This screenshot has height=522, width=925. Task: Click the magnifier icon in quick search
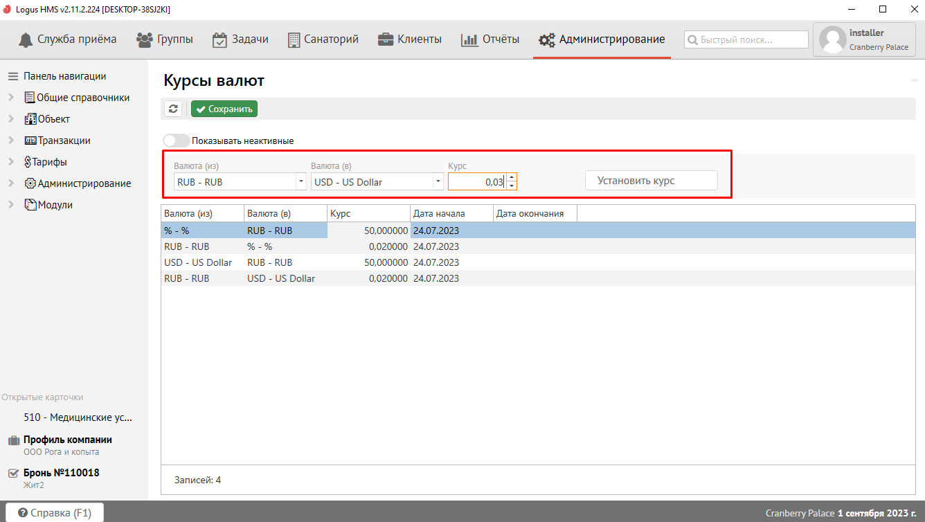692,40
